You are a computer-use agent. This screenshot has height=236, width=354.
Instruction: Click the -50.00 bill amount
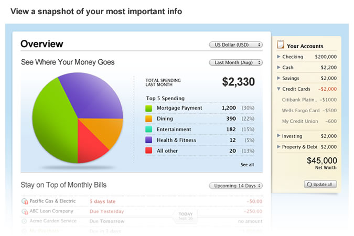point(254,201)
